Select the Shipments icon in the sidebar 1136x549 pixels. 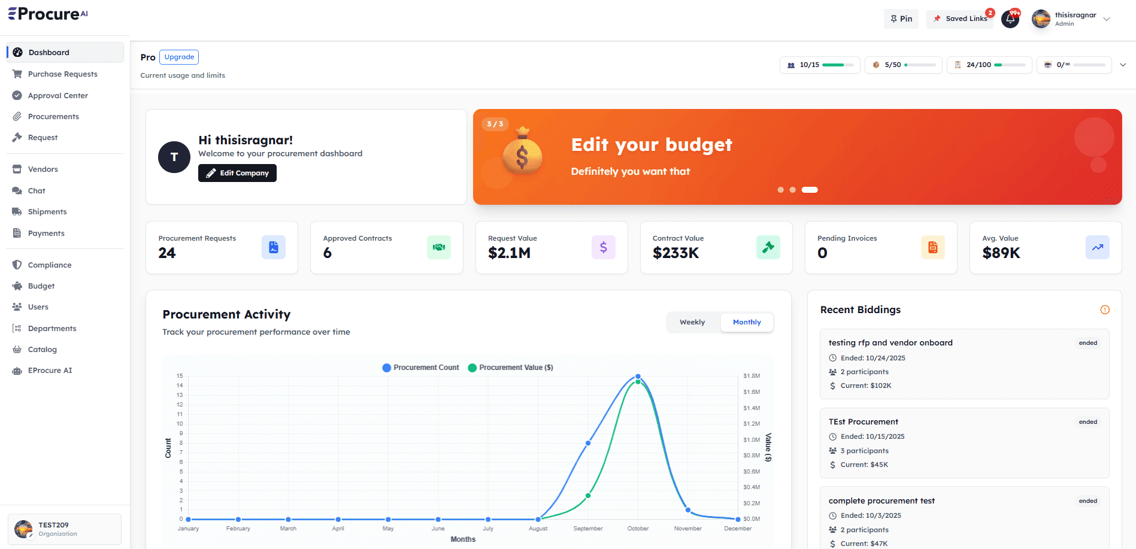(x=17, y=211)
